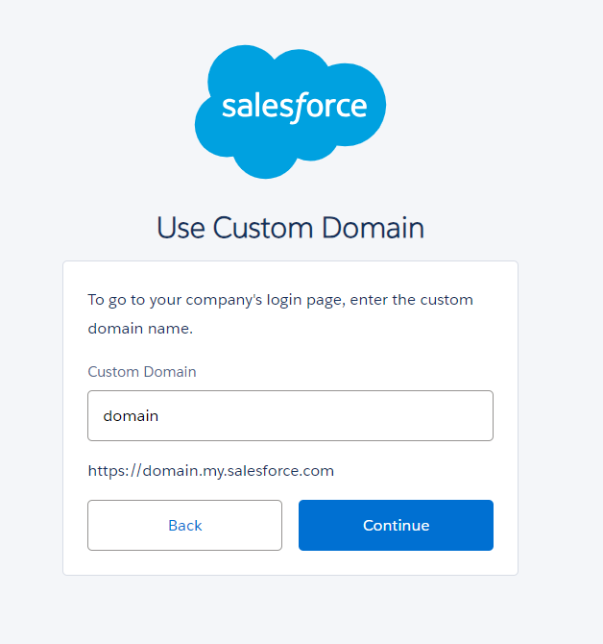Click the word "Custom" in the page heading
The image size is (603, 644).
point(261,229)
